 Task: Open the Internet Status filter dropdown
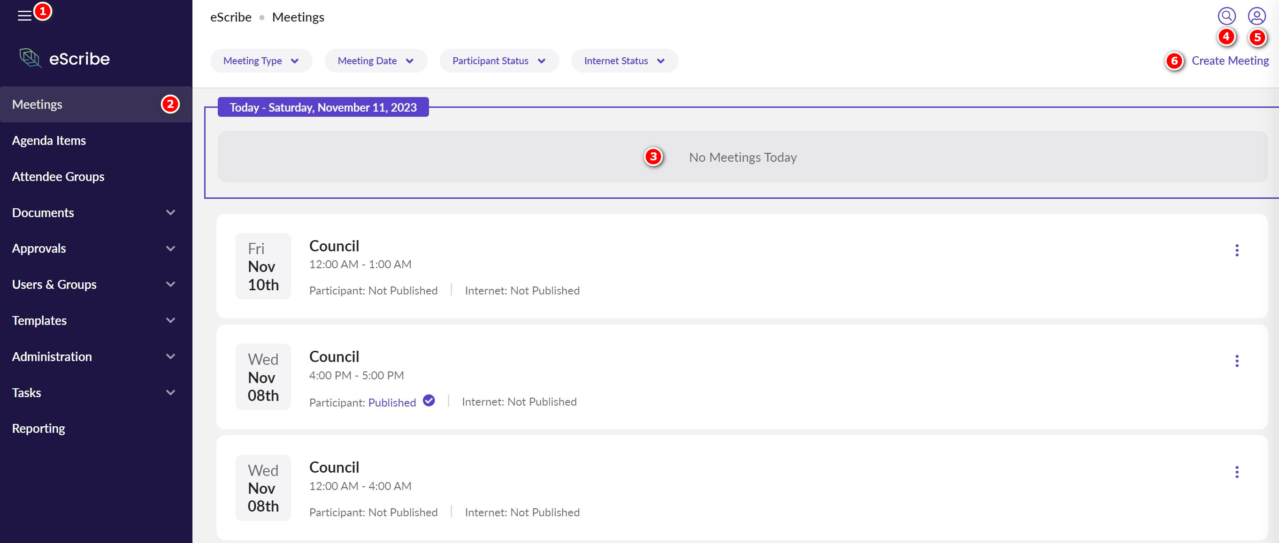(x=624, y=61)
